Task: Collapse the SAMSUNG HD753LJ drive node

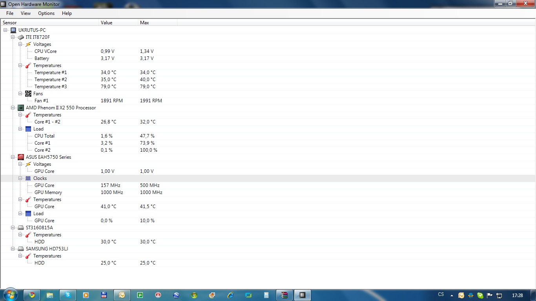Action: 13,249
